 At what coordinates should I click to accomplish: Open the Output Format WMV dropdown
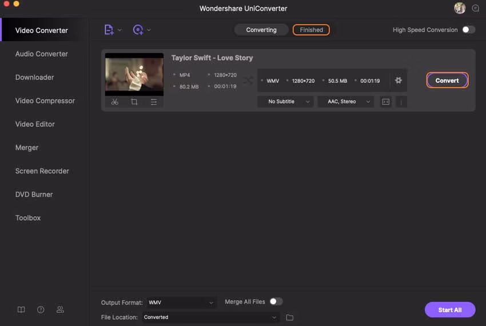(181, 303)
